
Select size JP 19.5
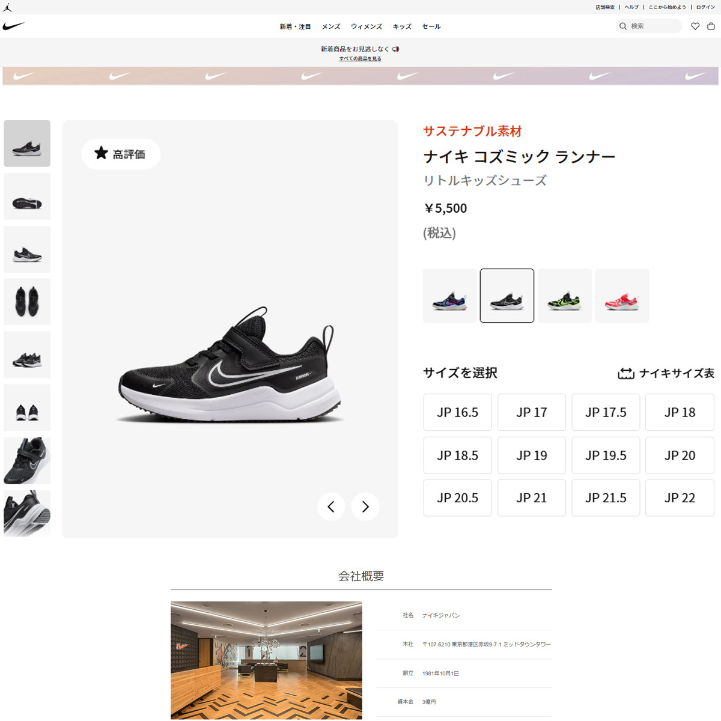pyautogui.click(x=606, y=455)
